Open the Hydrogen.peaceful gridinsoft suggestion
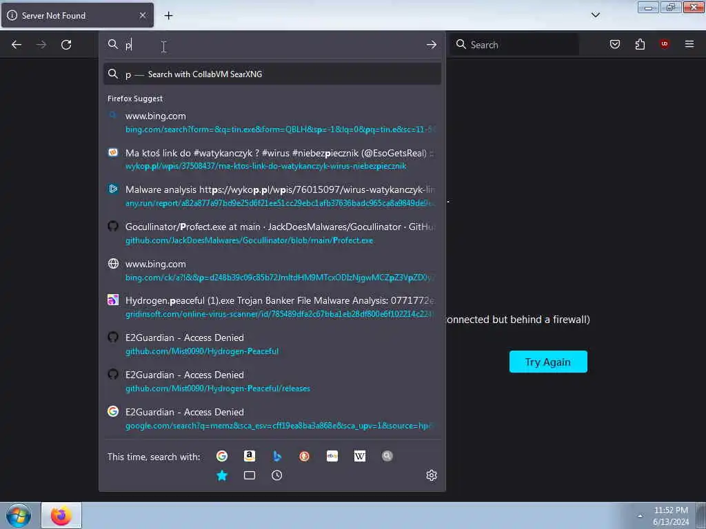706x529 pixels. (x=272, y=307)
